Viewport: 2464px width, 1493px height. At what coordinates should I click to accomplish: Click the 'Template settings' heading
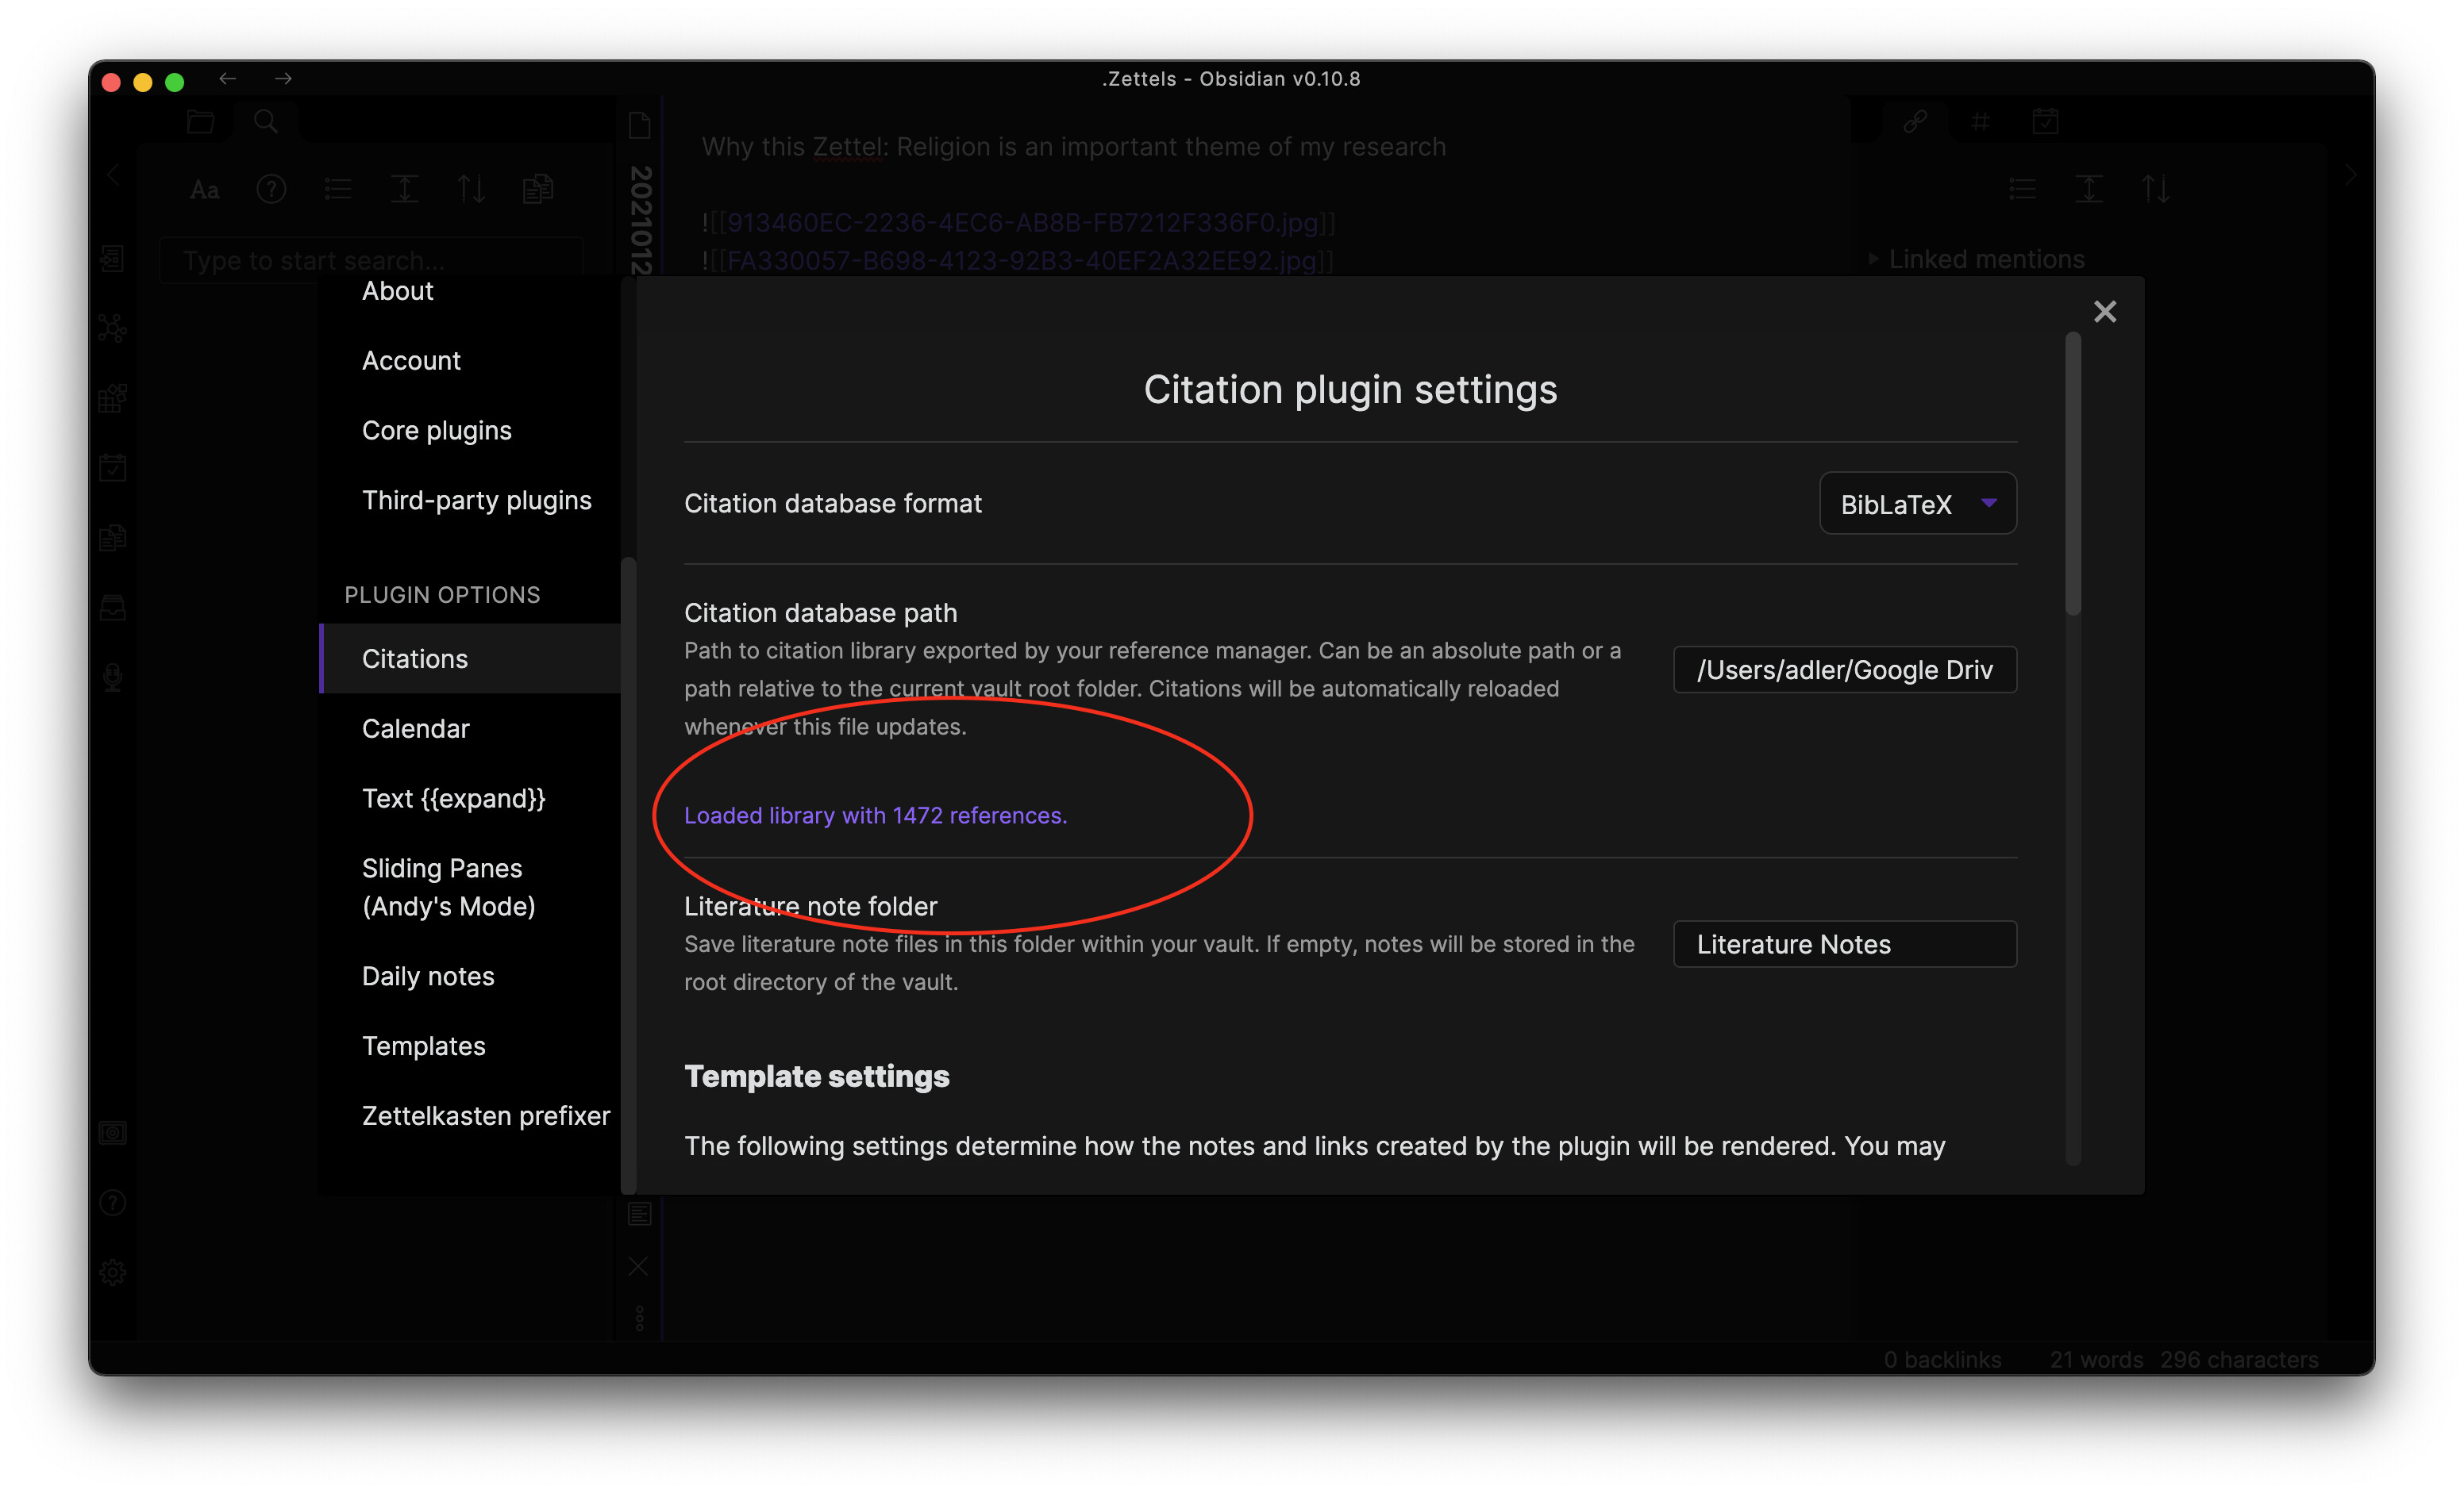816,1077
